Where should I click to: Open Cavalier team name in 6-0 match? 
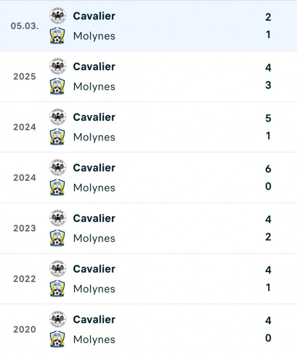(94, 168)
